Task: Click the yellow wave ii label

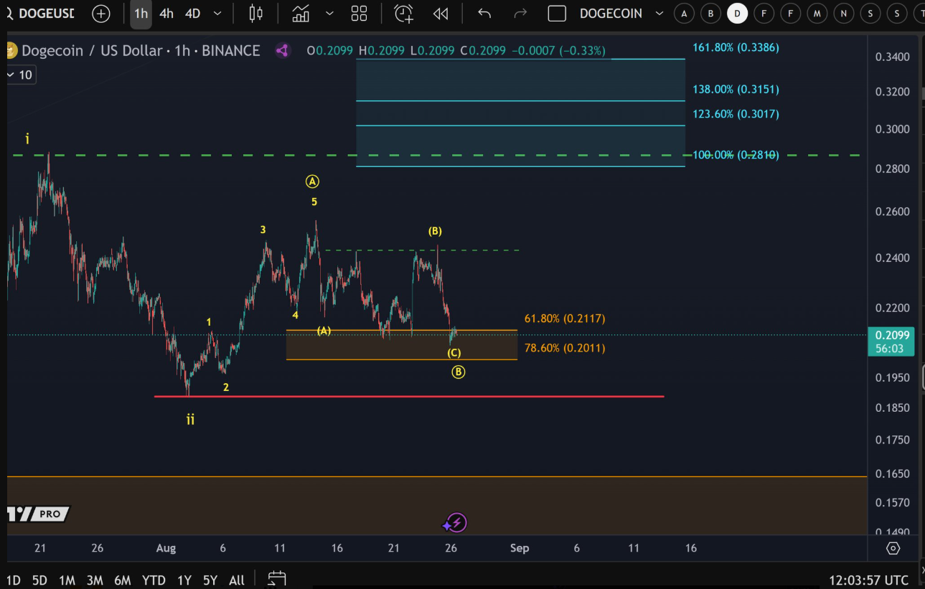Action: tap(190, 420)
